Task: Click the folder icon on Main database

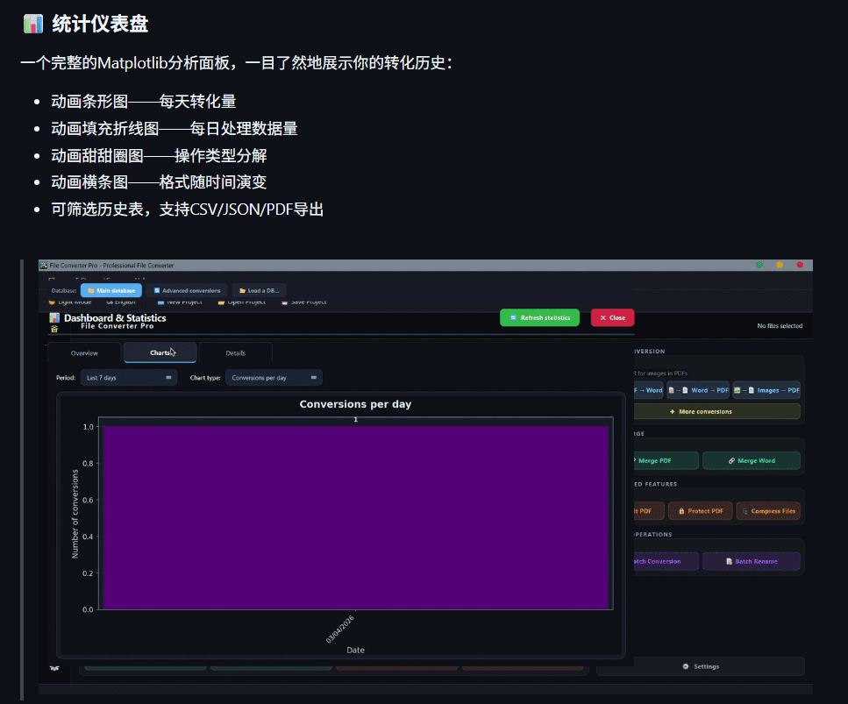Action: point(91,290)
